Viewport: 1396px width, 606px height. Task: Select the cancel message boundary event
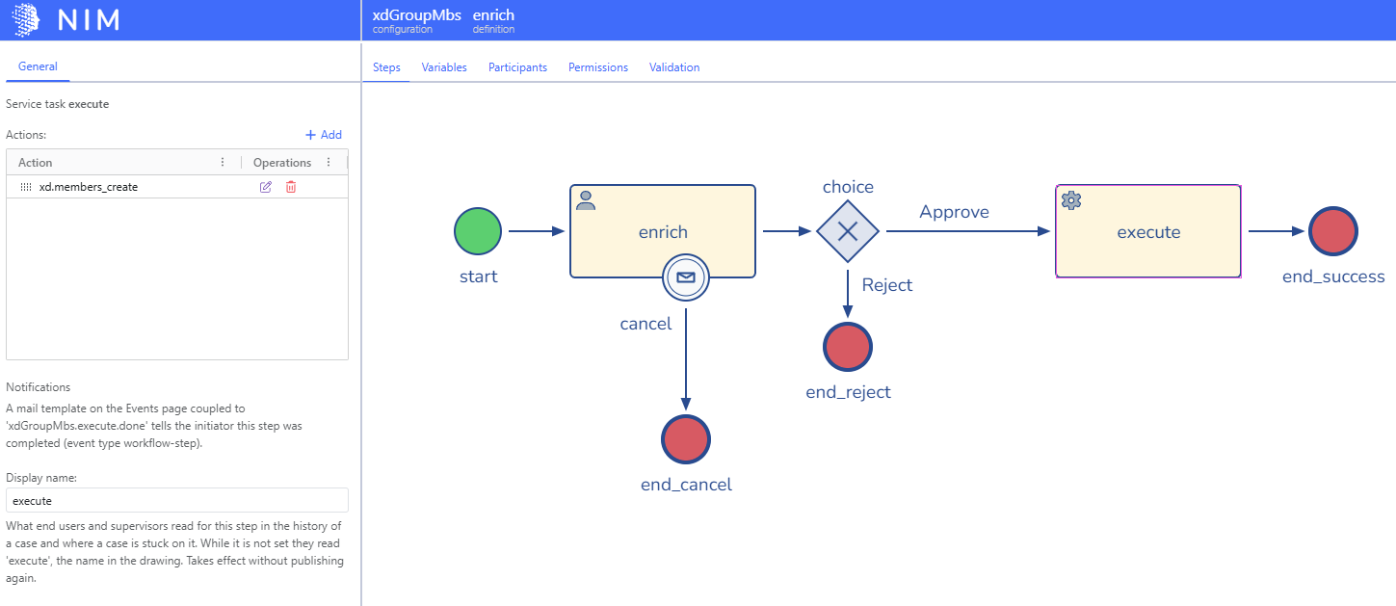pyautogui.click(x=686, y=277)
